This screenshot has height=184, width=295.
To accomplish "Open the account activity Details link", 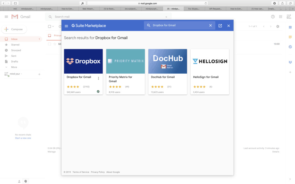I will (x=276, y=152).
